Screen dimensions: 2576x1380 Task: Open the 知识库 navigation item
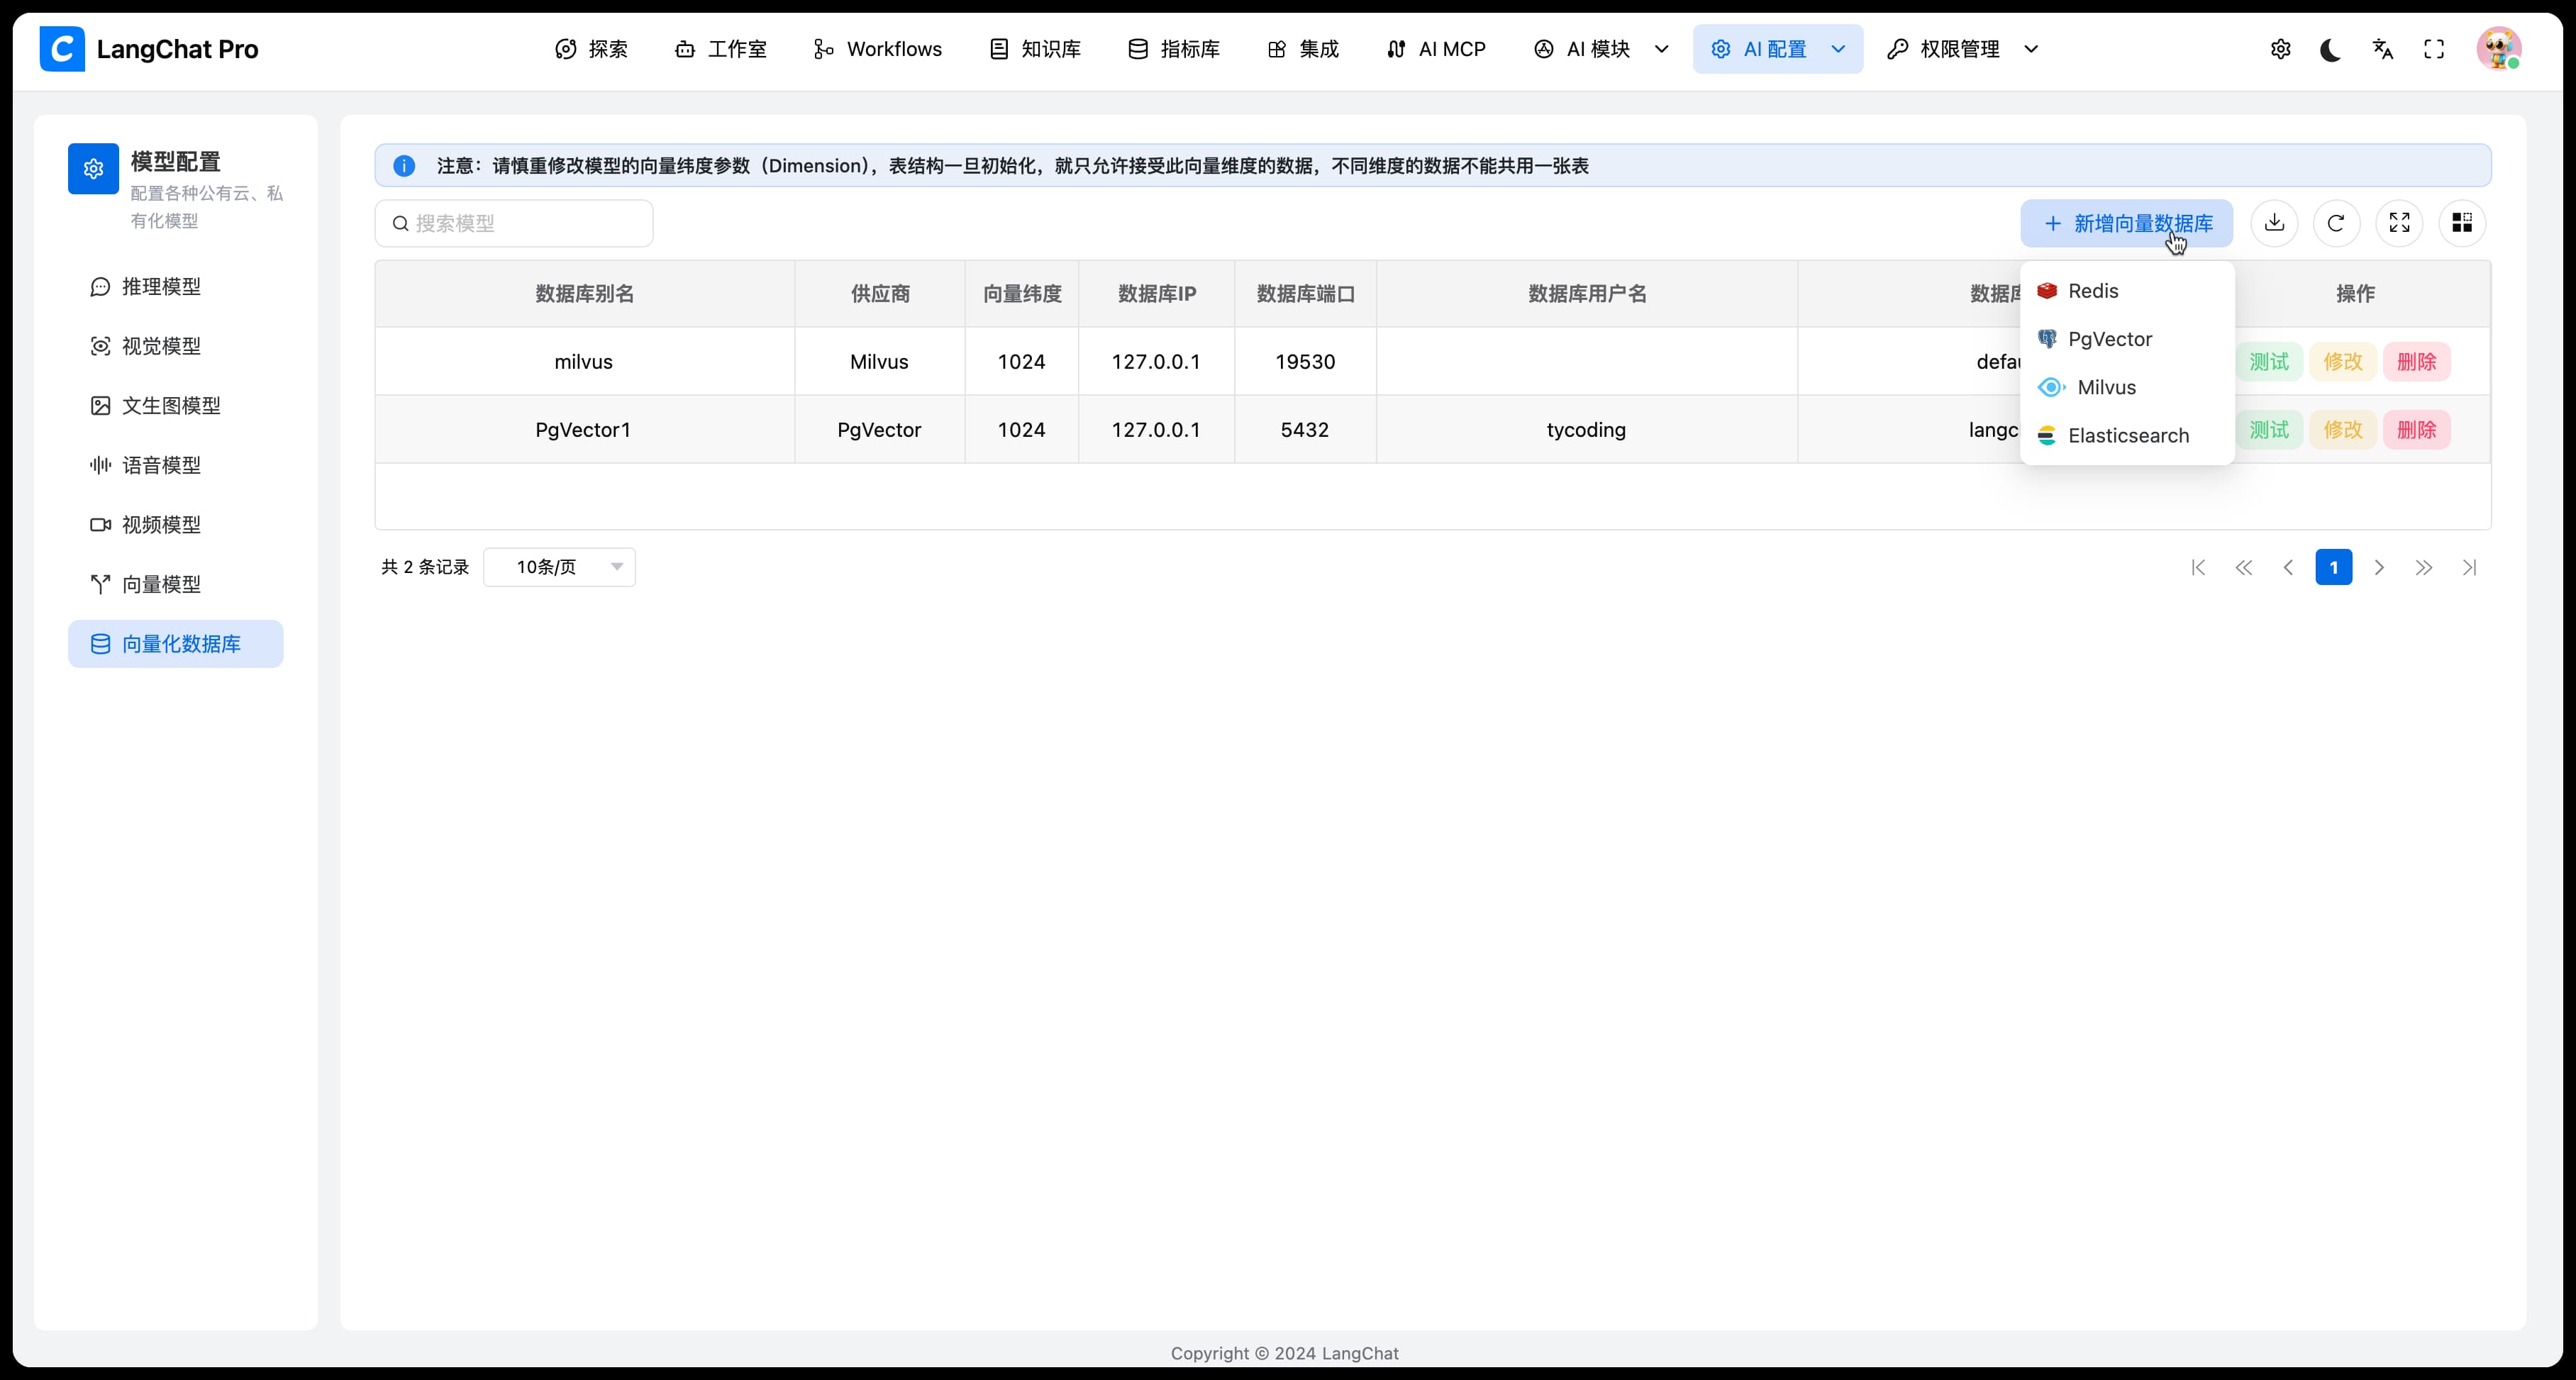pyautogui.click(x=1035, y=49)
